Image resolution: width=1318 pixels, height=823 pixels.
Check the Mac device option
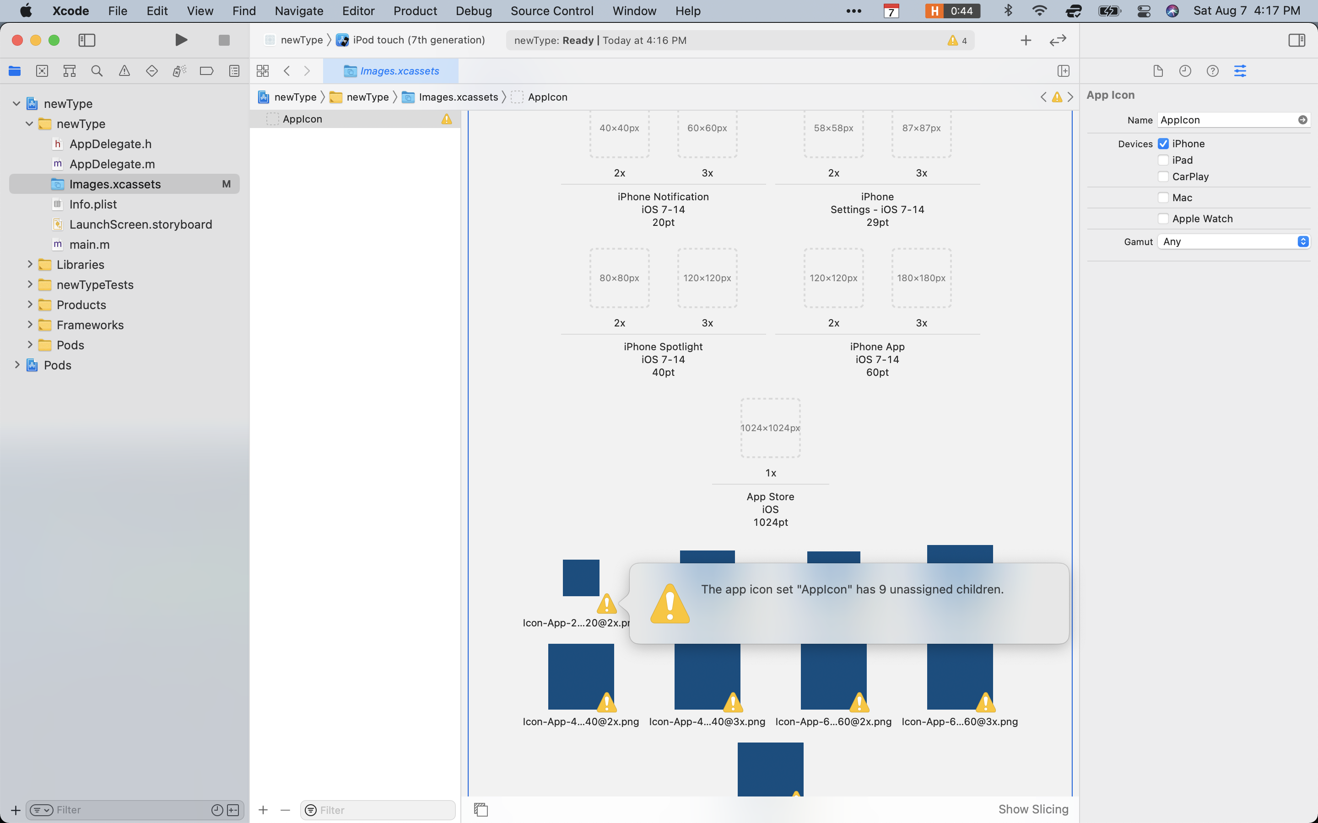[1163, 197]
